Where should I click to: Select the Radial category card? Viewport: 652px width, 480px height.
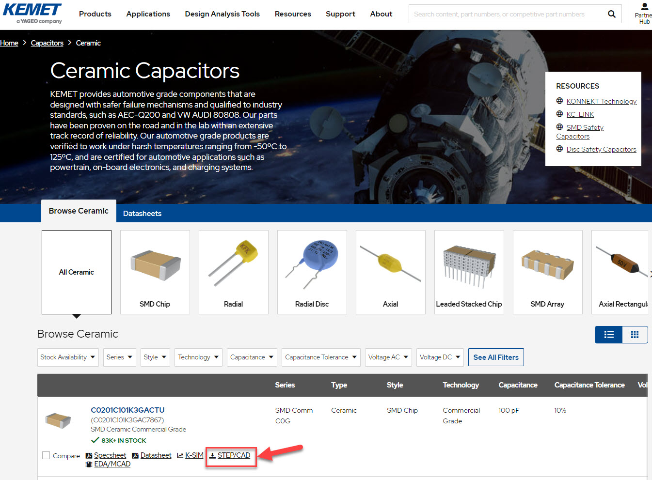pos(234,272)
